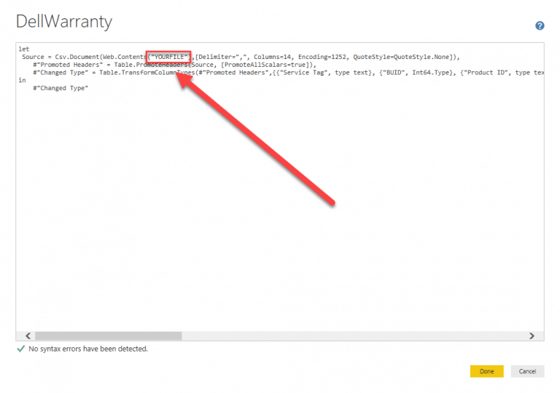
Task: Click the DellWarranty query title
Action: (x=64, y=21)
